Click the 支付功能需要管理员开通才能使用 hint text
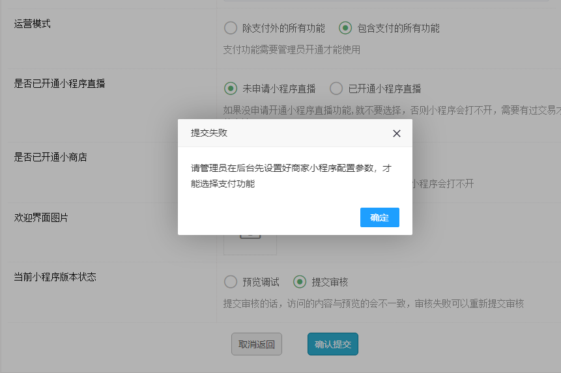Image resolution: width=561 pixels, height=373 pixels. [292, 49]
